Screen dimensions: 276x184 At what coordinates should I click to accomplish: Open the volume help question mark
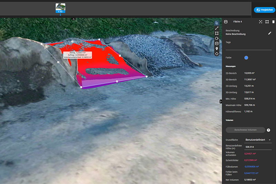[x=268, y=130]
